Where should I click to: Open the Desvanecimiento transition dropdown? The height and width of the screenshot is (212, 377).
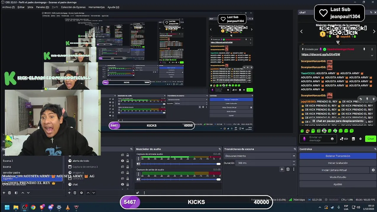[x=260, y=156]
